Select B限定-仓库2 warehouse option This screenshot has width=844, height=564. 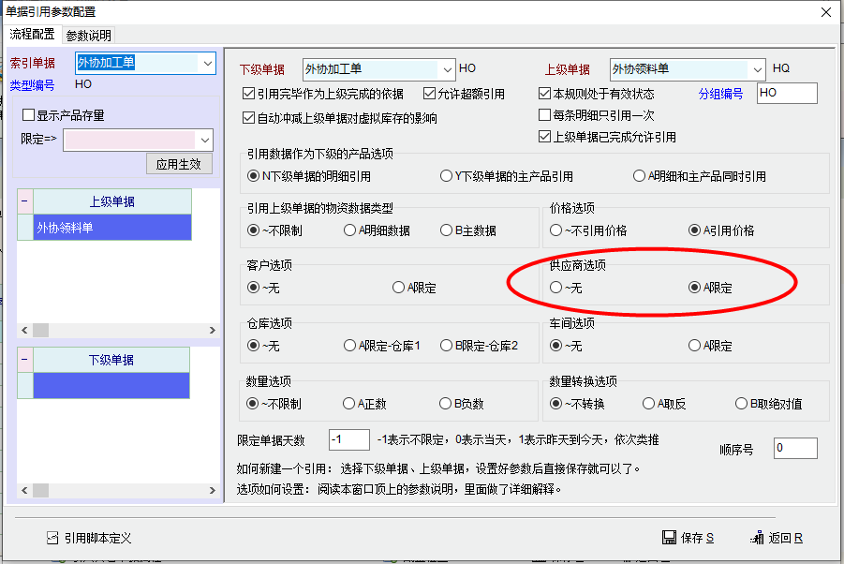pyautogui.click(x=447, y=346)
